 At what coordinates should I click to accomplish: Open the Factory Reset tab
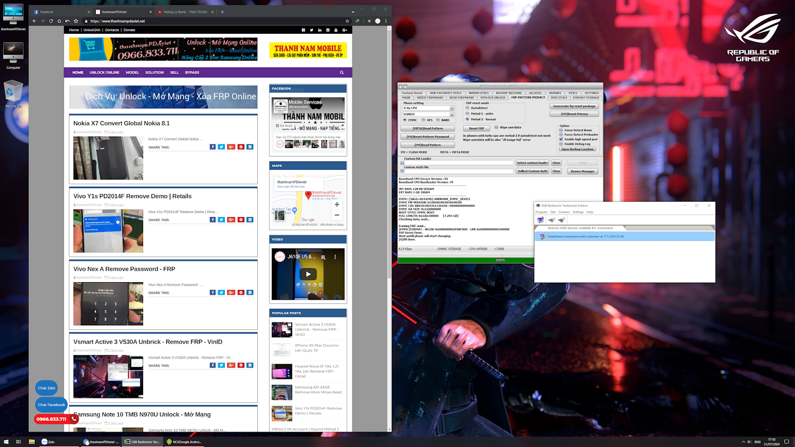pos(412,93)
